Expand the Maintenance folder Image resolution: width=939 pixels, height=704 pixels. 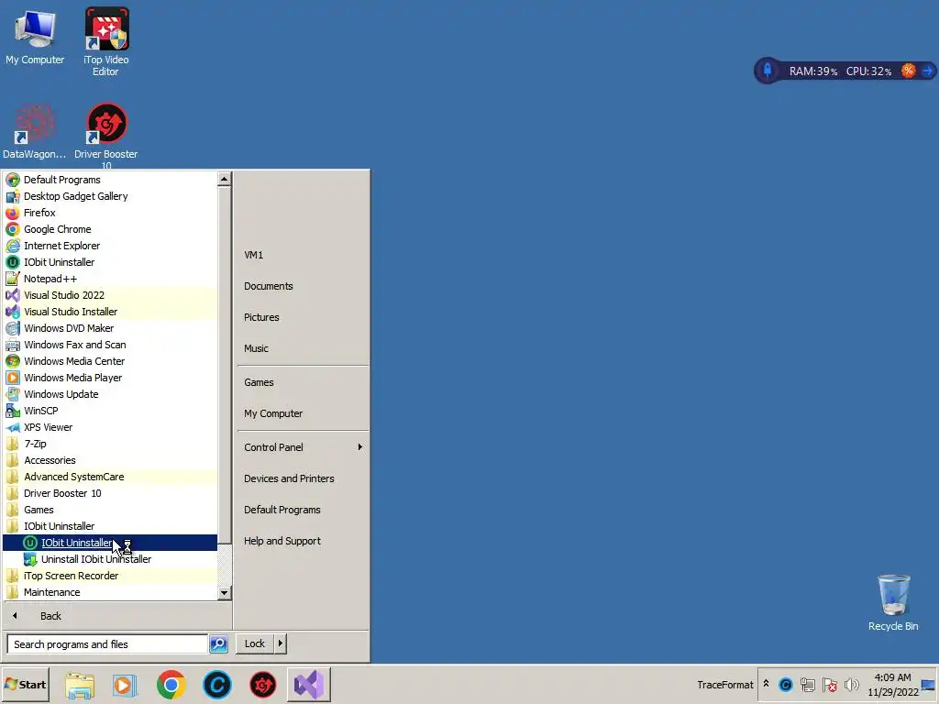[110, 592]
